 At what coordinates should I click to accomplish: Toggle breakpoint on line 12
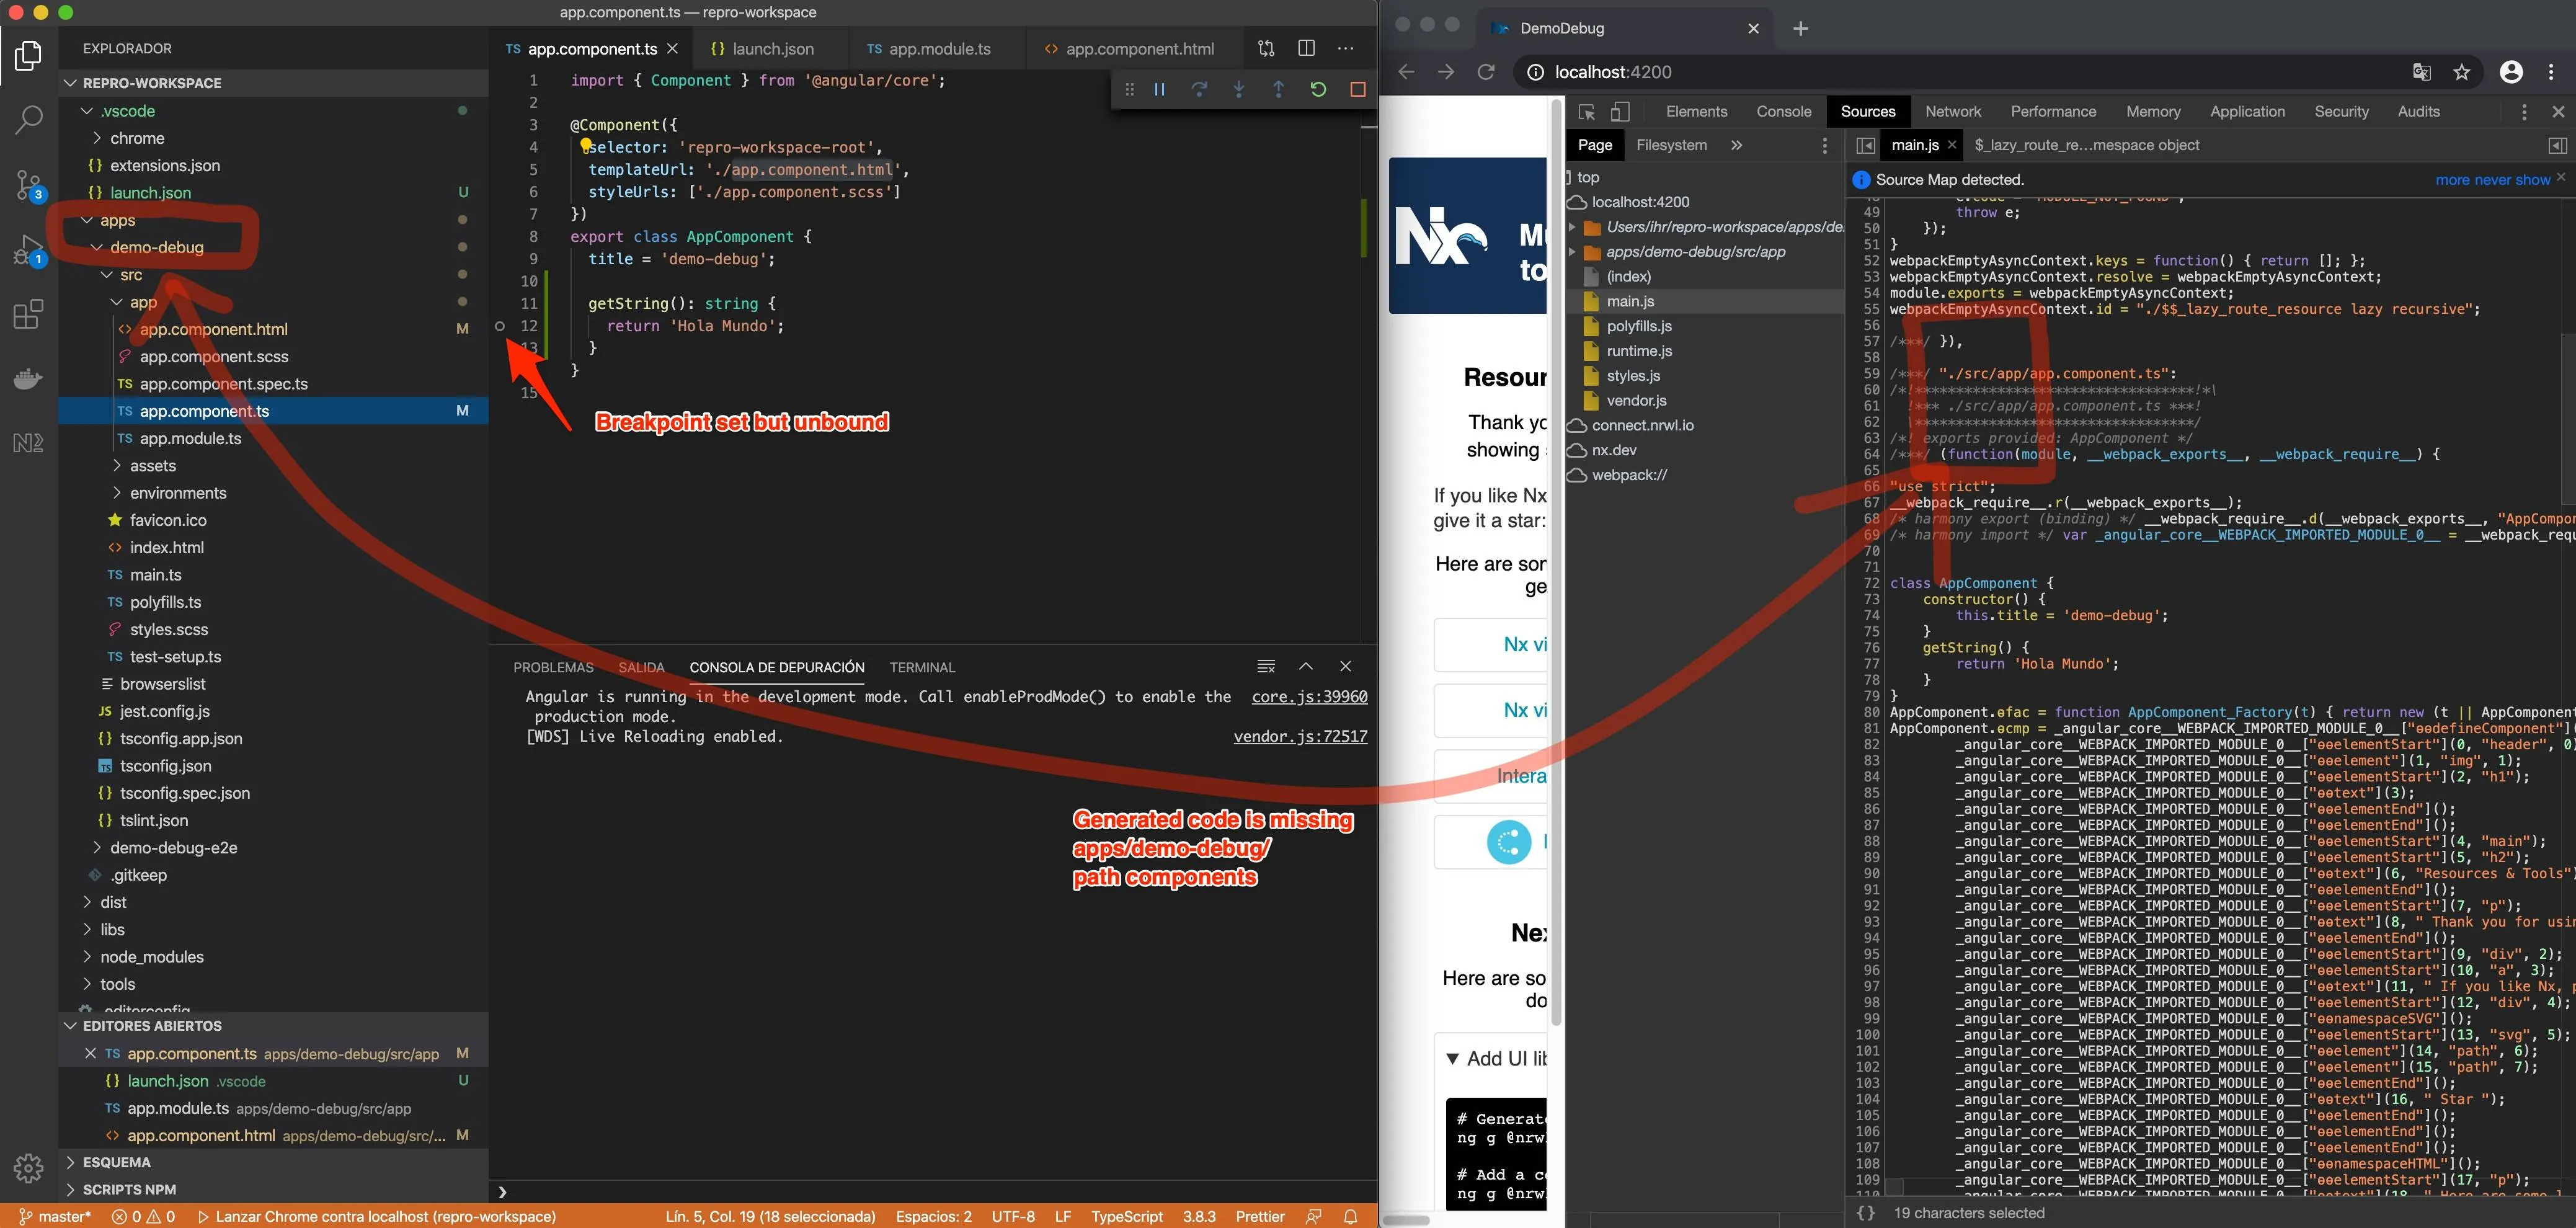500,326
